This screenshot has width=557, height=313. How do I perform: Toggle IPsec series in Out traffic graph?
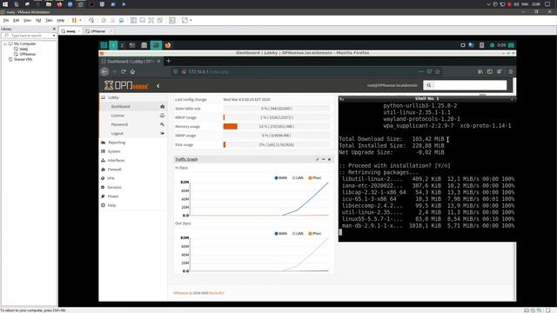[x=315, y=234]
